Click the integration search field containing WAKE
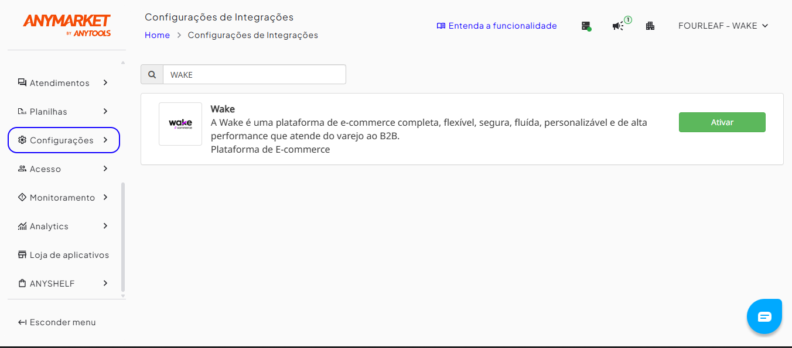 pos(254,74)
